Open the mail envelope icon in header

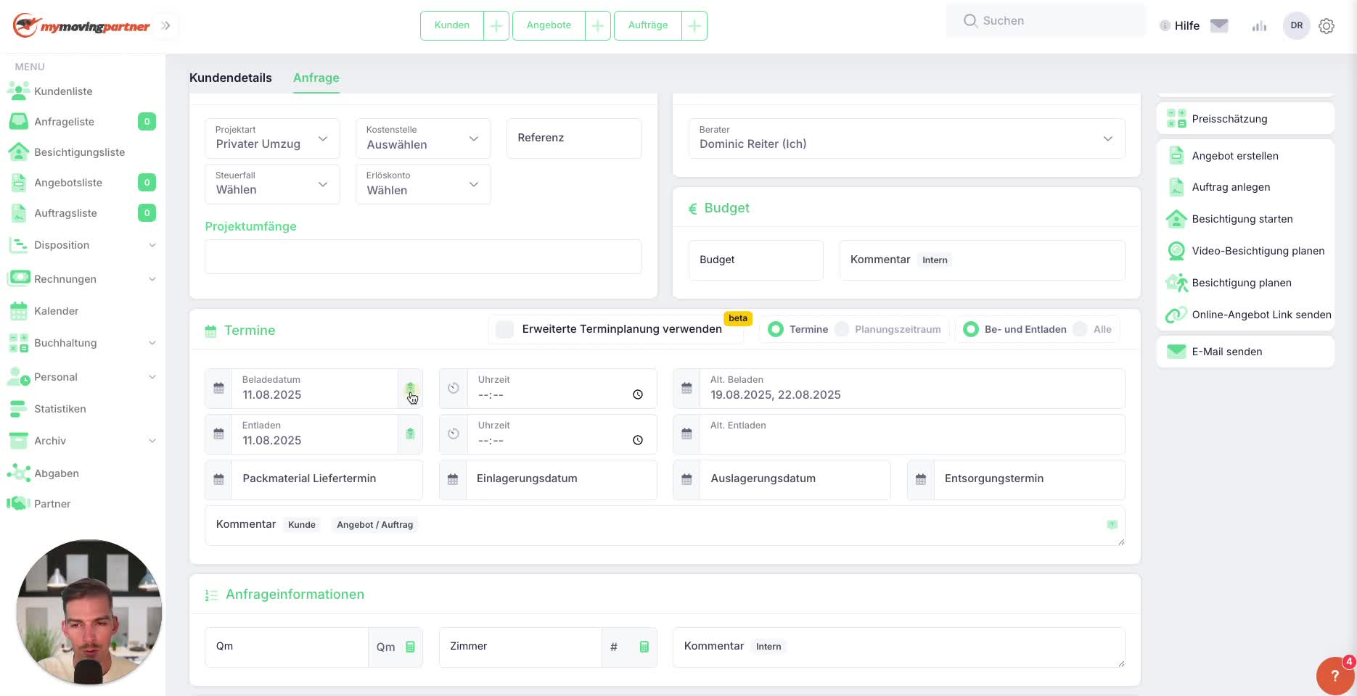(1219, 25)
